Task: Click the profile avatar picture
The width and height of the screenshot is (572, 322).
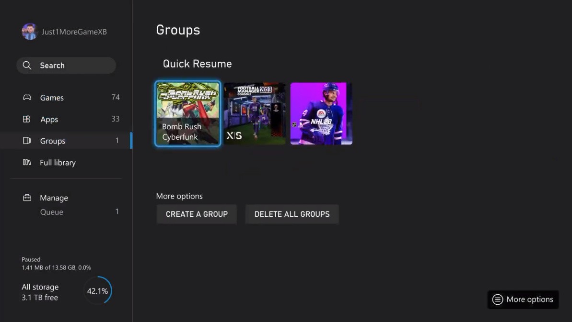Action: click(x=30, y=32)
